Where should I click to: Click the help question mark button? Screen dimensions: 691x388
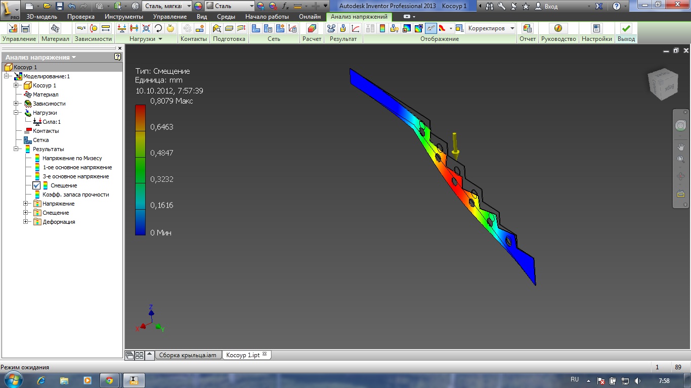coord(617,6)
